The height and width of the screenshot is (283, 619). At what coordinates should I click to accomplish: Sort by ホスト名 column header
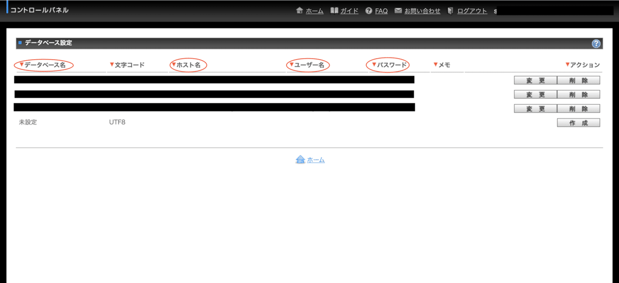coord(186,65)
